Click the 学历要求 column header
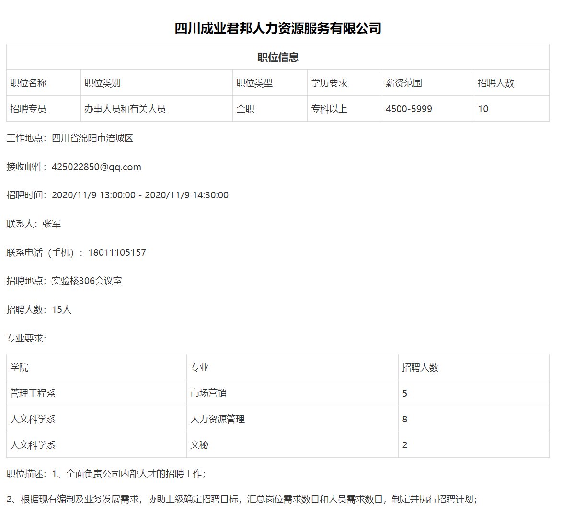Image resolution: width=562 pixels, height=511 pixels. 329,83
